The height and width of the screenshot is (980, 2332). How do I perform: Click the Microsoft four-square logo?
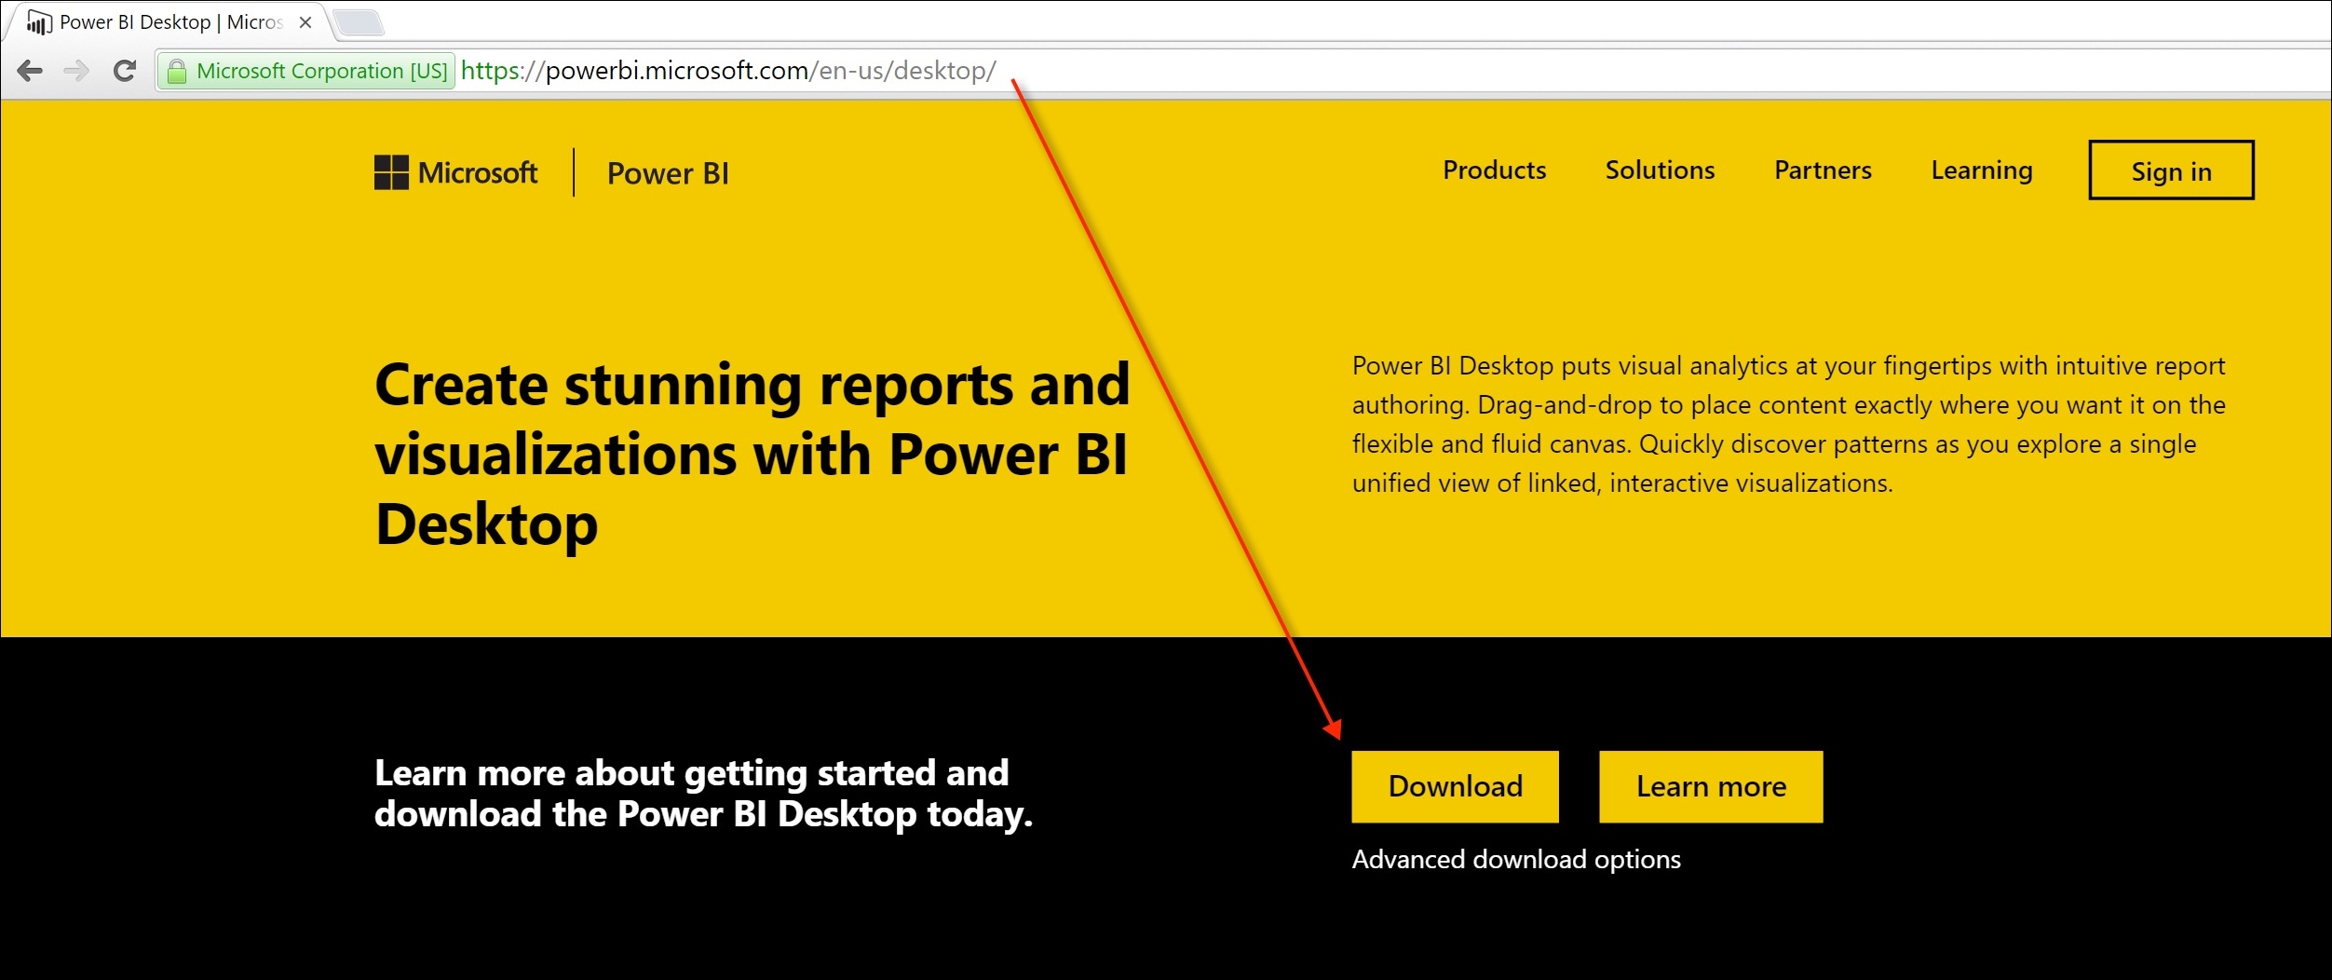pos(391,172)
